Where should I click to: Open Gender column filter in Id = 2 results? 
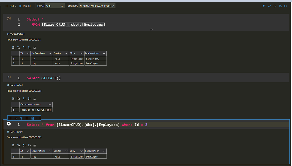(66, 151)
